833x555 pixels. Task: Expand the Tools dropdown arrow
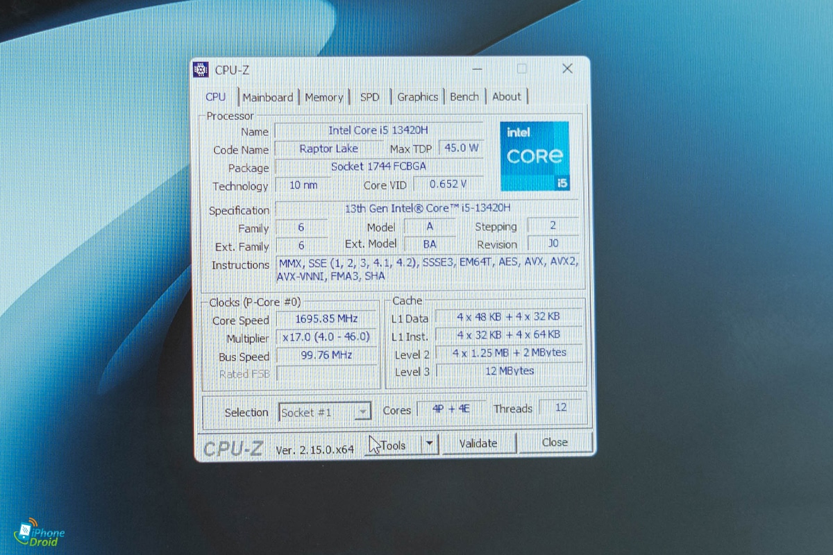pyautogui.click(x=430, y=444)
